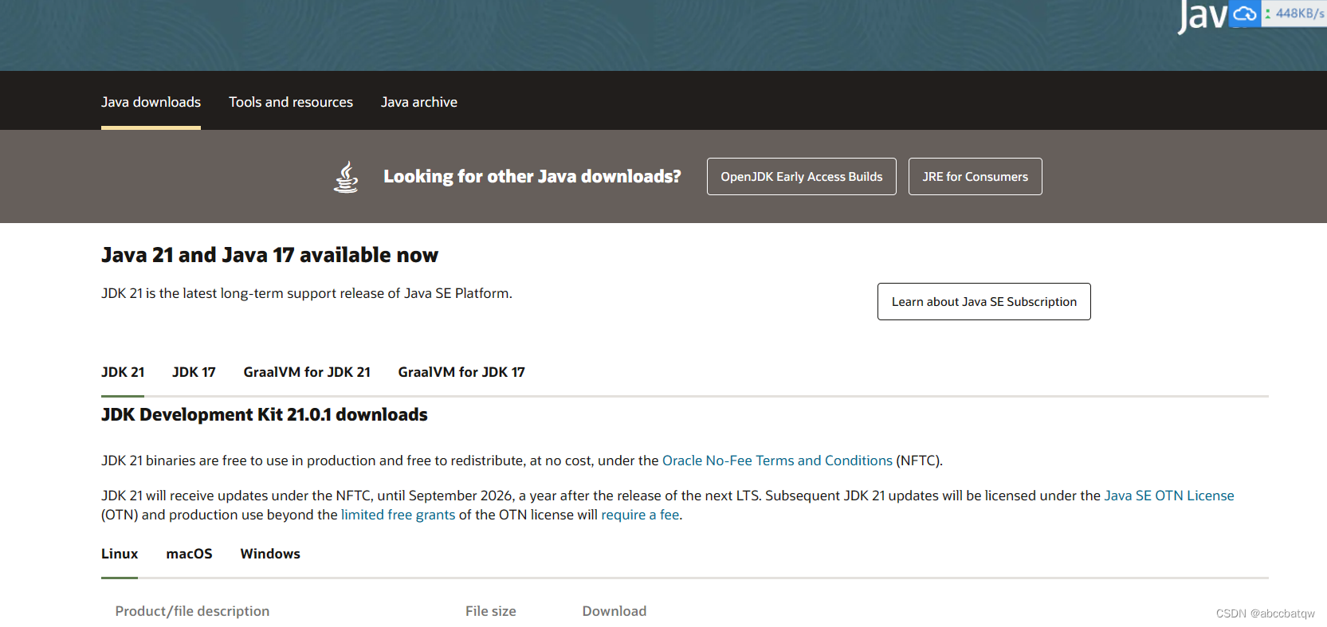Click OpenJDK Early Access Builds button
Screen dimensions: 1327x627
(802, 177)
